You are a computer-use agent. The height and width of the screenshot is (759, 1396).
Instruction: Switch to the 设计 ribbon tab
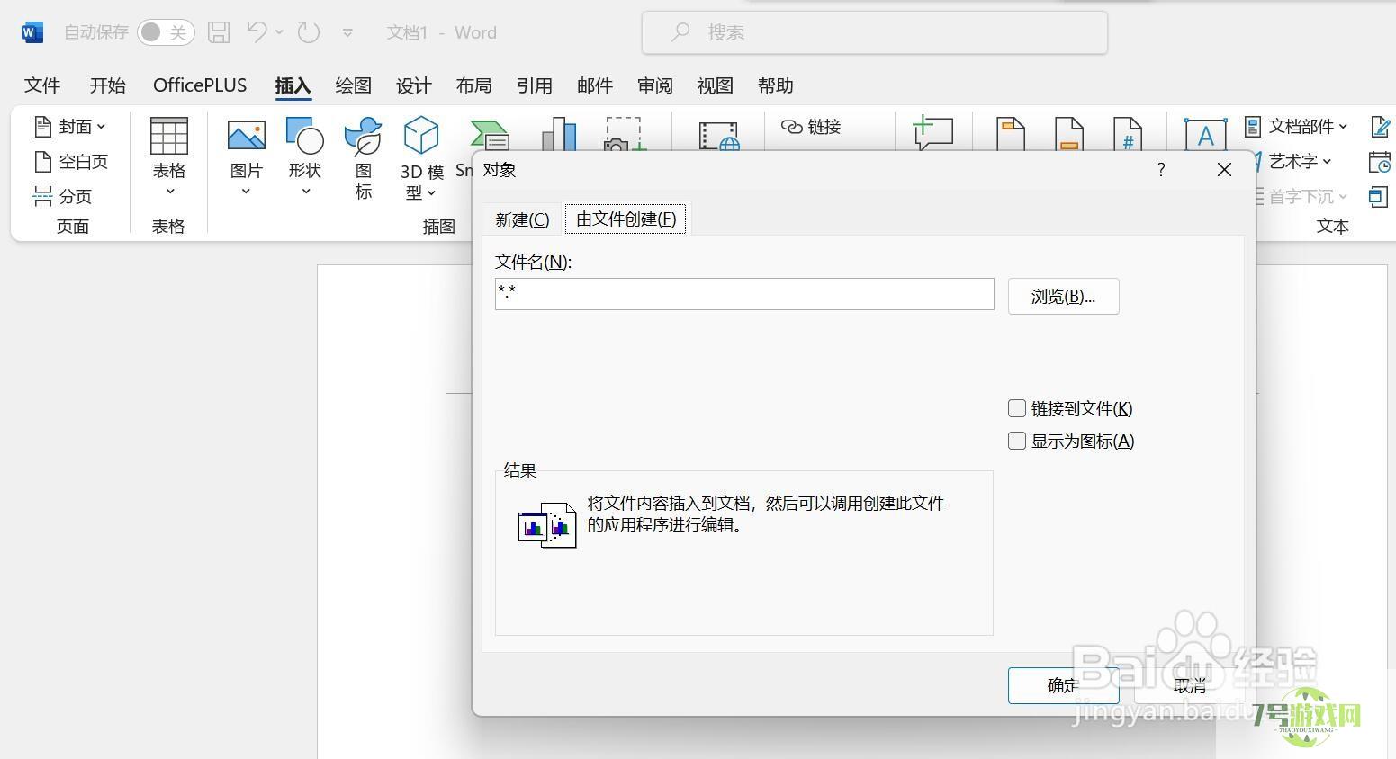point(413,85)
